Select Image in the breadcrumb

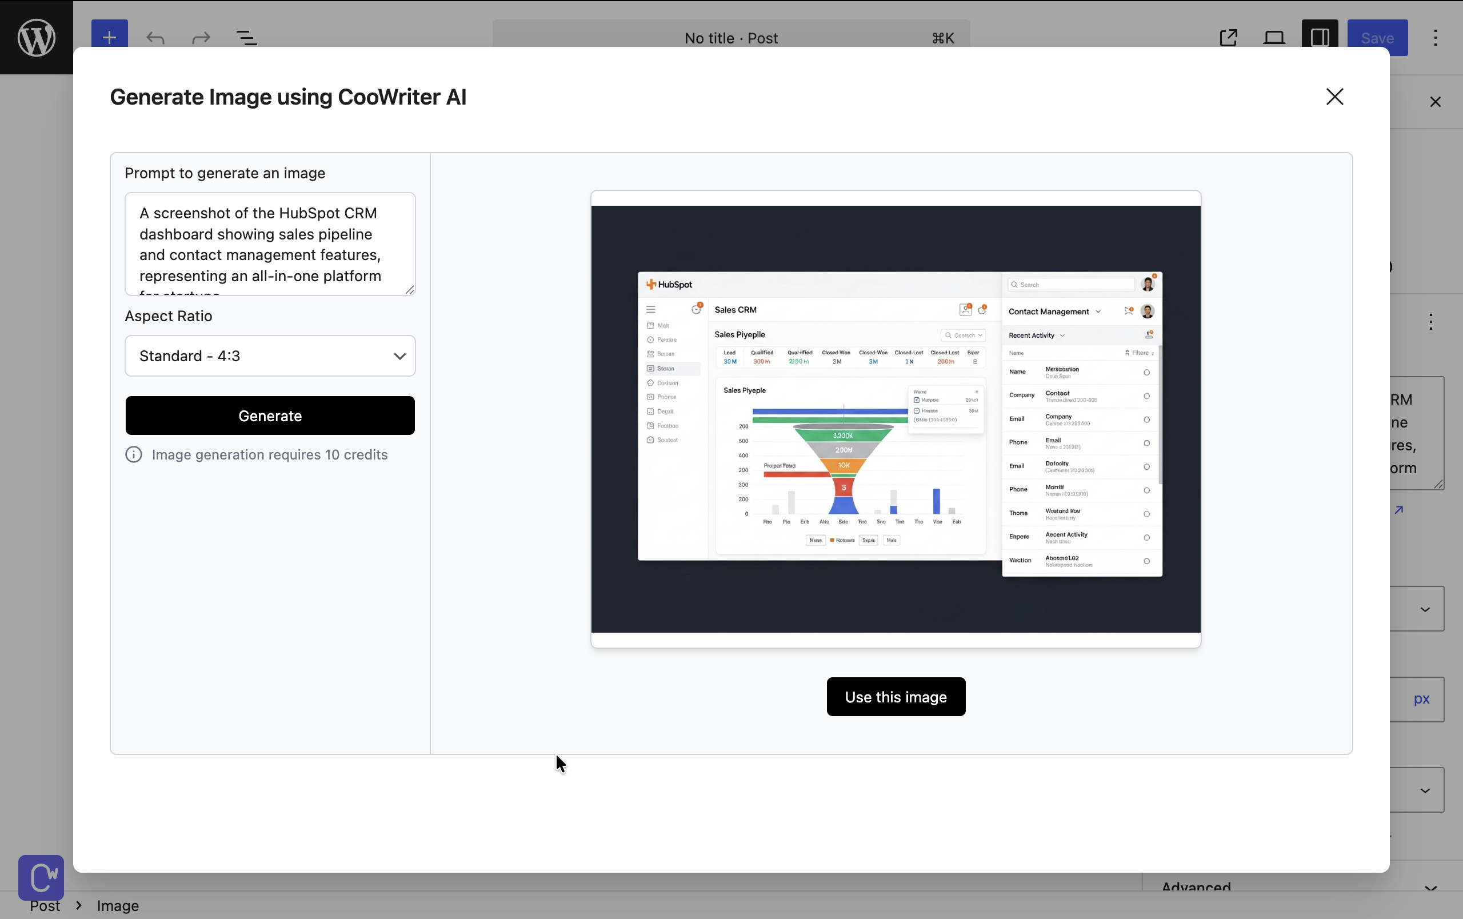pyautogui.click(x=118, y=906)
